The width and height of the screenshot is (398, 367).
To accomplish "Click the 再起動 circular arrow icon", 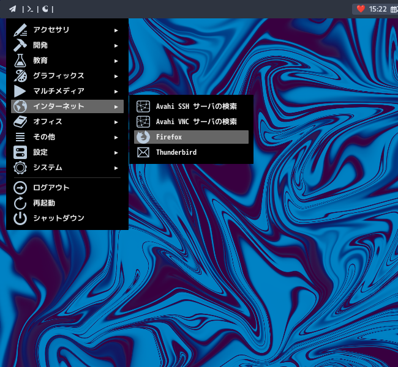I will pos(20,203).
